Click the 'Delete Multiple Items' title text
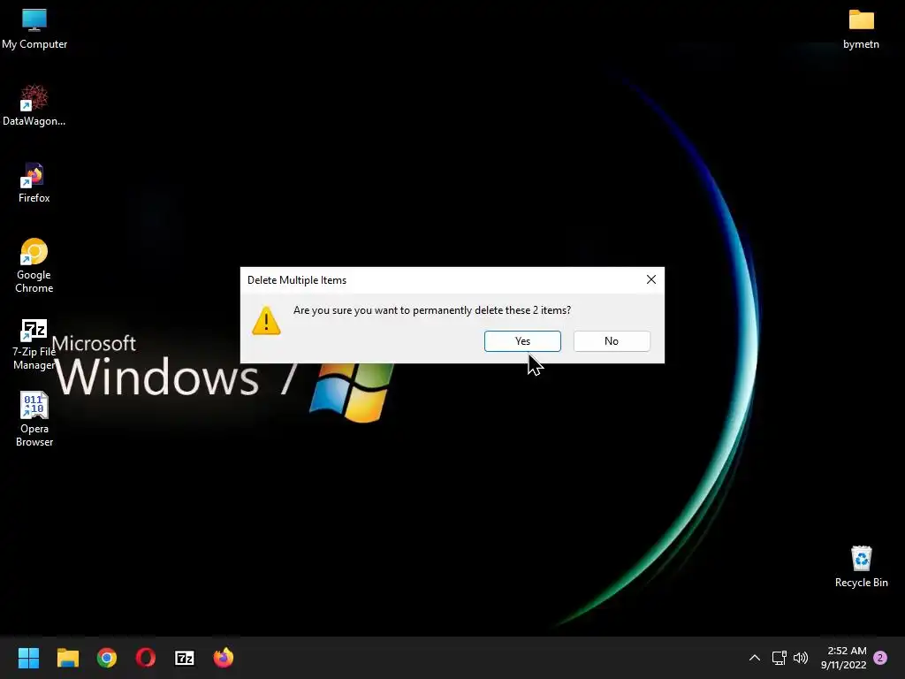Viewport: 905px width, 679px height. (x=297, y=280)
